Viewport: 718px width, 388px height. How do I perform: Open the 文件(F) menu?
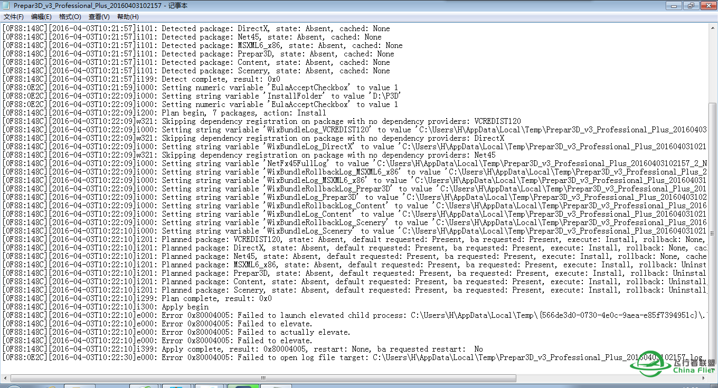tap(13, 17)
